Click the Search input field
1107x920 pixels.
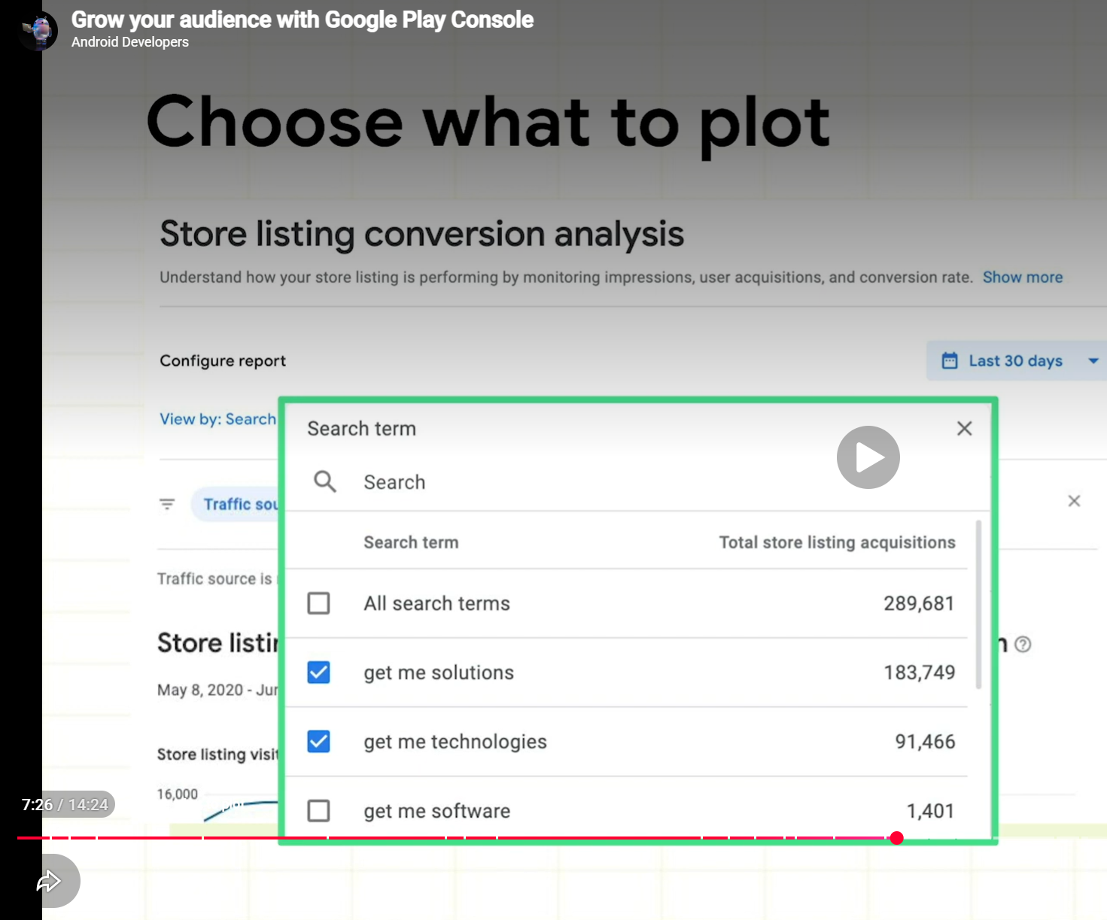tap(638, 482)
